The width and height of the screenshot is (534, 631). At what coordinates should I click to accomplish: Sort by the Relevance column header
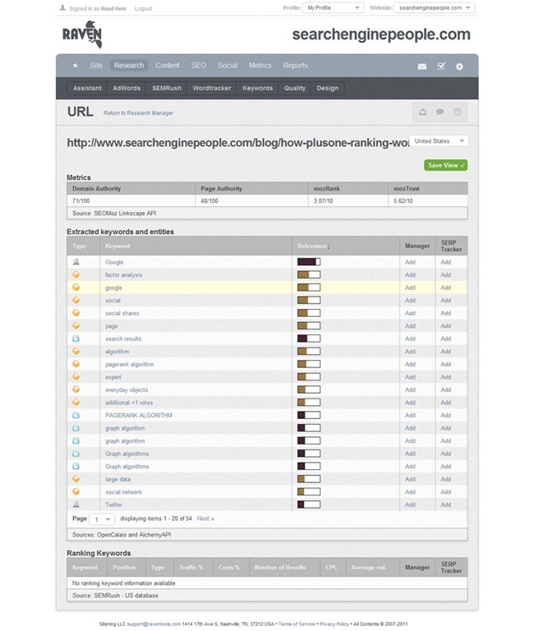point(314,246)
